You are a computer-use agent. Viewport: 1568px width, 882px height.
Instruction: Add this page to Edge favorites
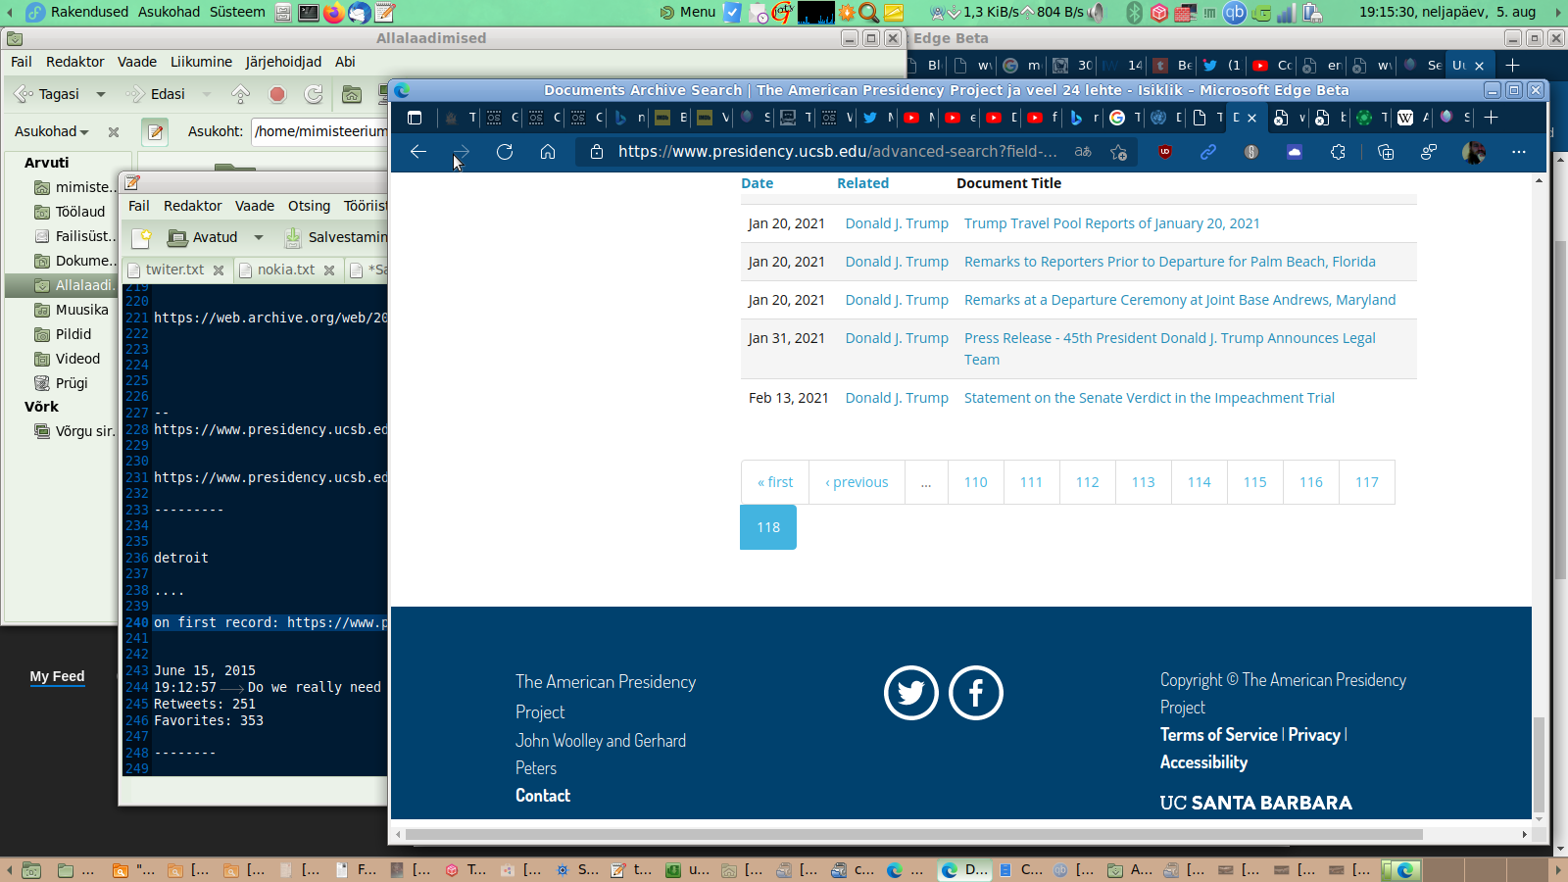[1118, 152]
